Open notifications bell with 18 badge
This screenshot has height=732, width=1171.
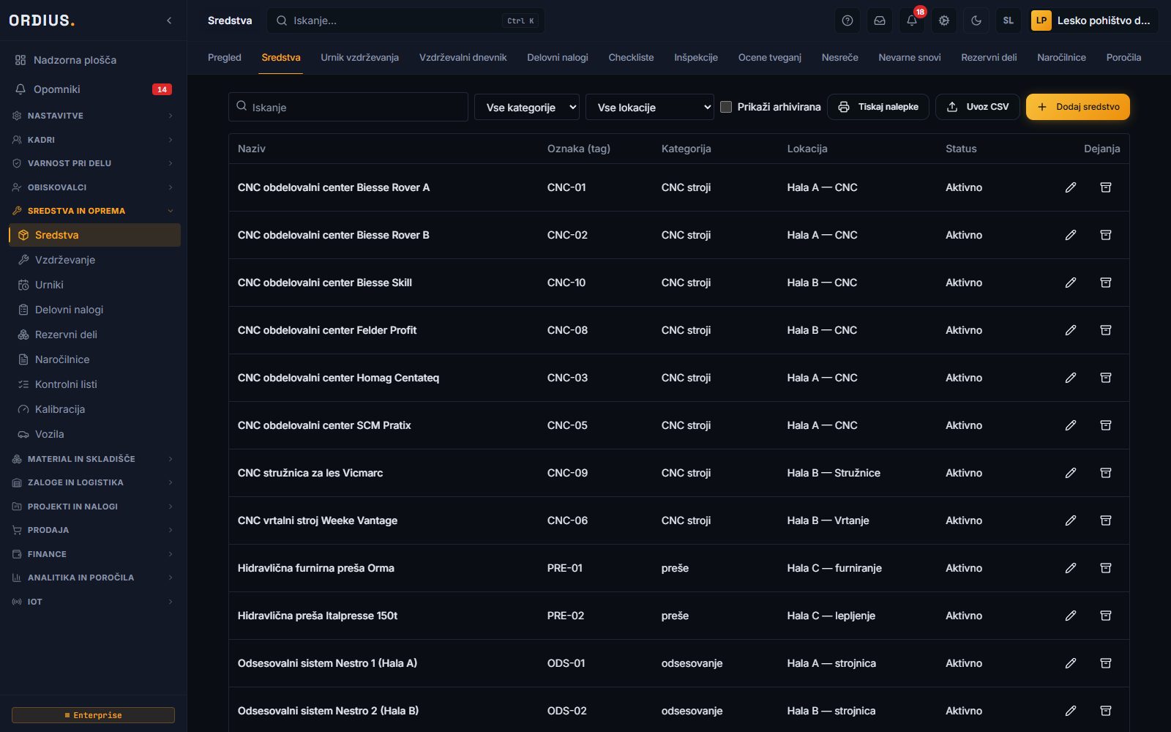(912, 20)
